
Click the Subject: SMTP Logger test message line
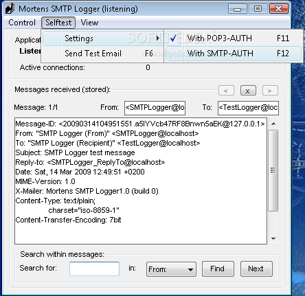click(75, 152)
